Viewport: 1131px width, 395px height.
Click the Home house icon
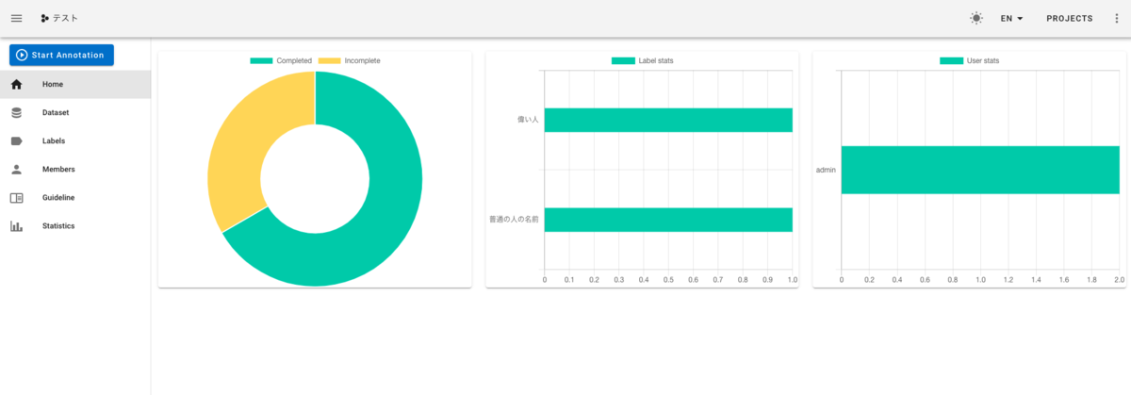coord(16,84)
